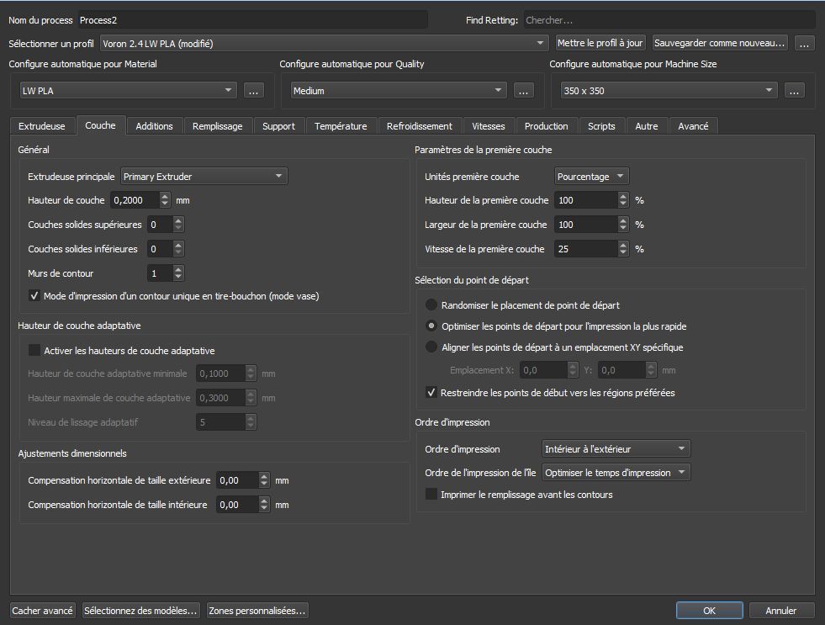The width and height of the screenshot is (825, 625).
Task: Click the Largeur de la première couche field
Action: (586, 224)
